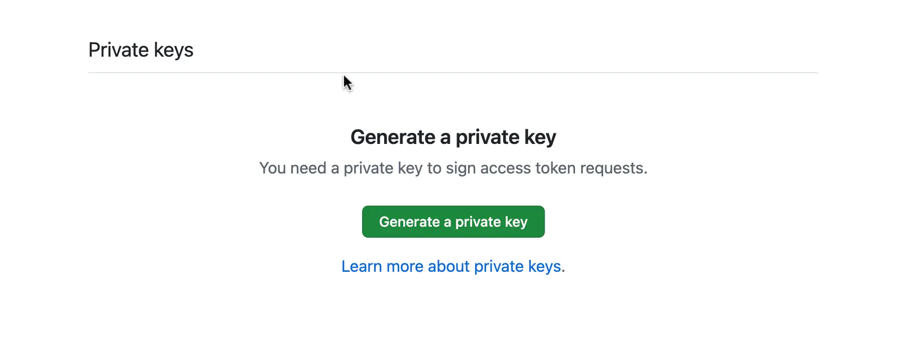The height and width of the screenshot is (338, 916).
Task: Click the access token requests description text
Action: 453,168
